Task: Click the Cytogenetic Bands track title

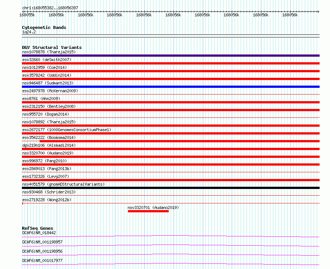Action: tap(44, 27)
